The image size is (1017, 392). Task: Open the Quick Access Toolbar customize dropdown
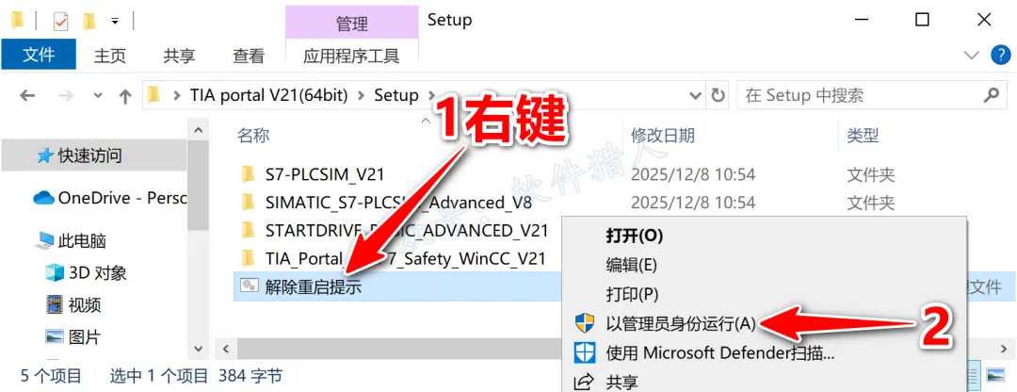(115, 22)
